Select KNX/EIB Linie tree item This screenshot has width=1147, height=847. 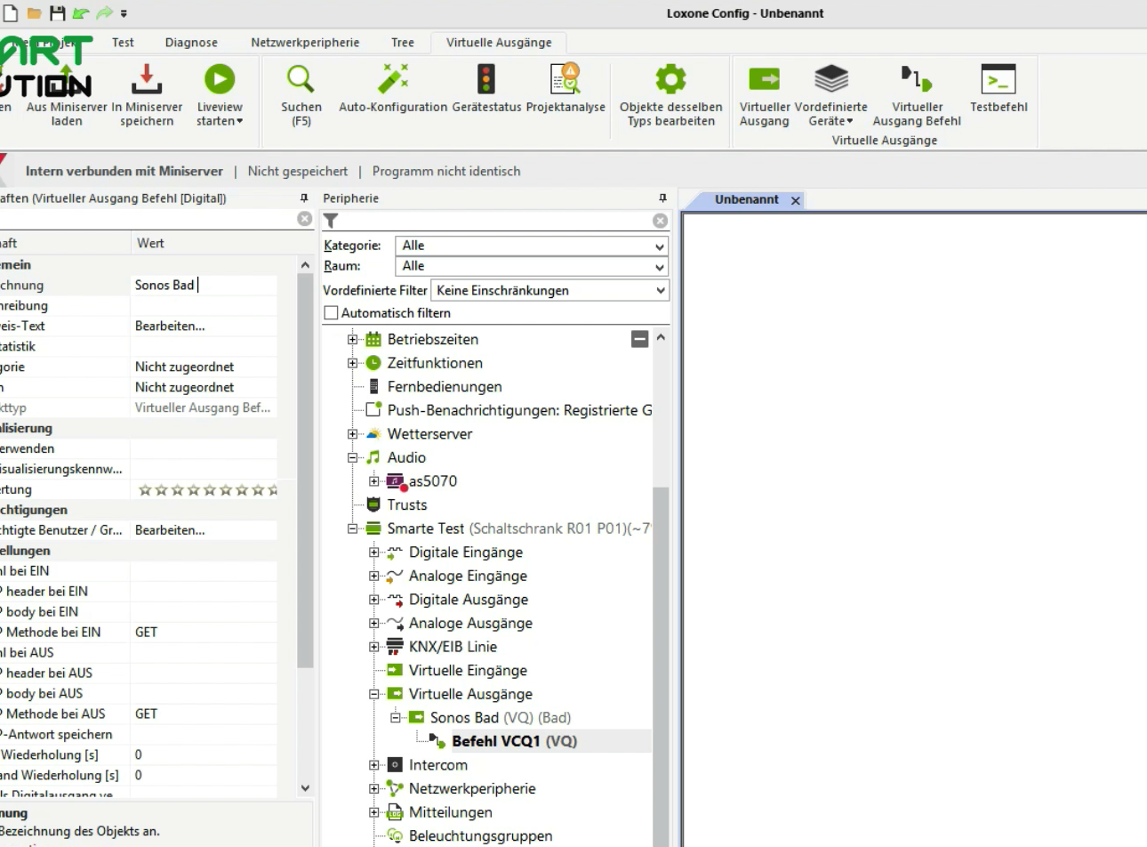coord(453,647)
